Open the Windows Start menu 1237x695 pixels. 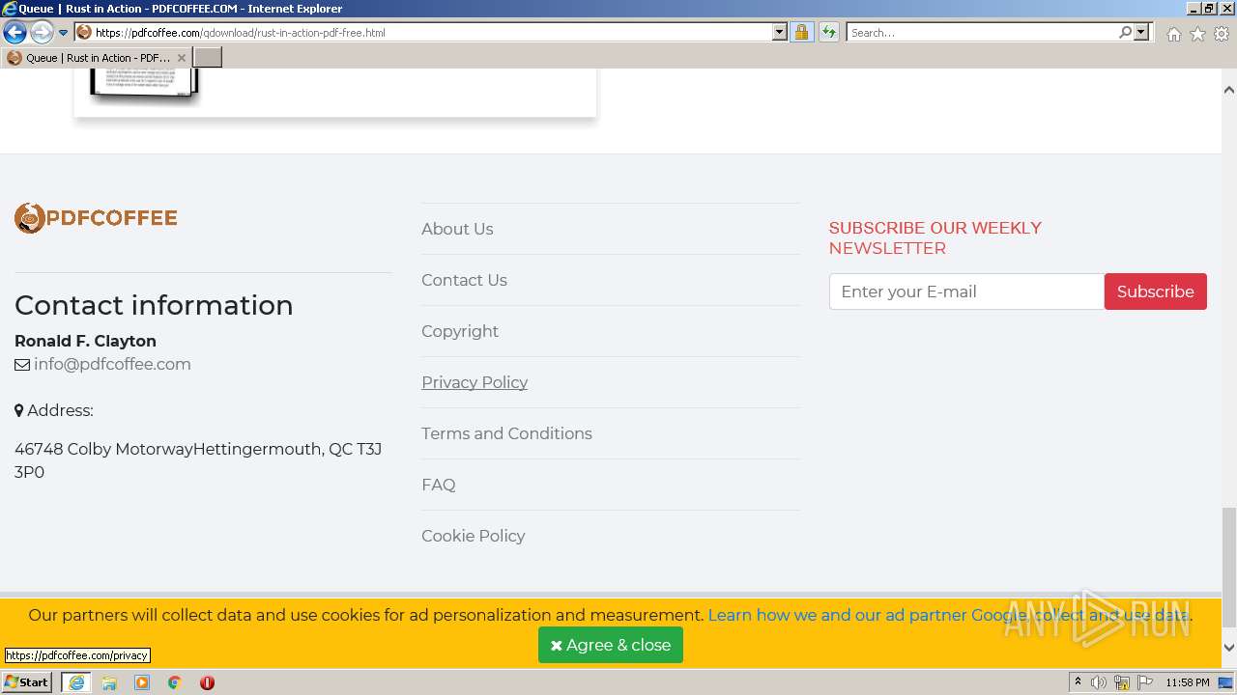click(x=27, y=682)
